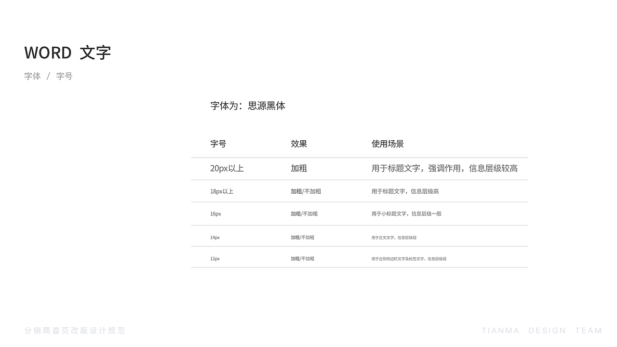Screen dimensions: 617x347
Task: Select the 18px以上 table entry
Action: point(222,191)
